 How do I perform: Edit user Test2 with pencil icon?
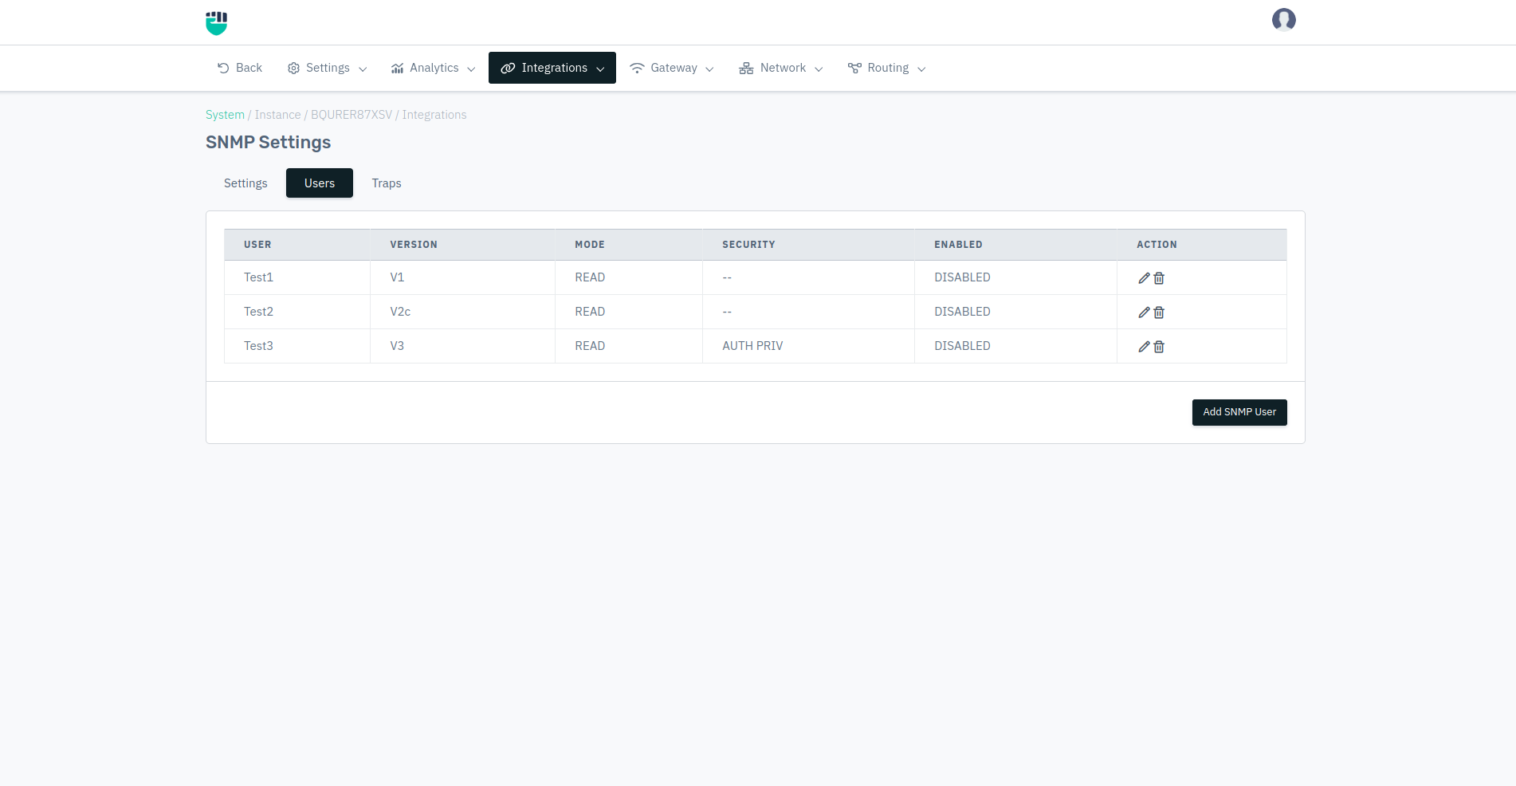tap(1144, 312)
